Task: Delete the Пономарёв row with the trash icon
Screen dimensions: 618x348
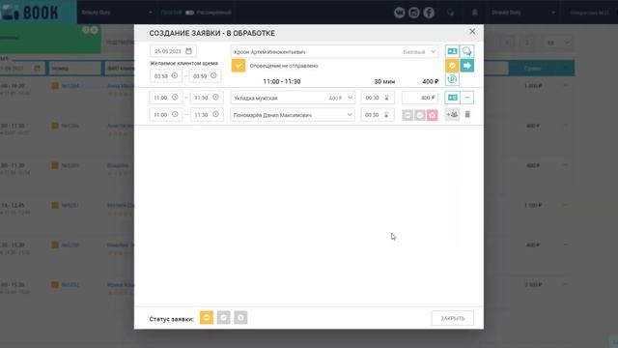Action: (467, 114)
